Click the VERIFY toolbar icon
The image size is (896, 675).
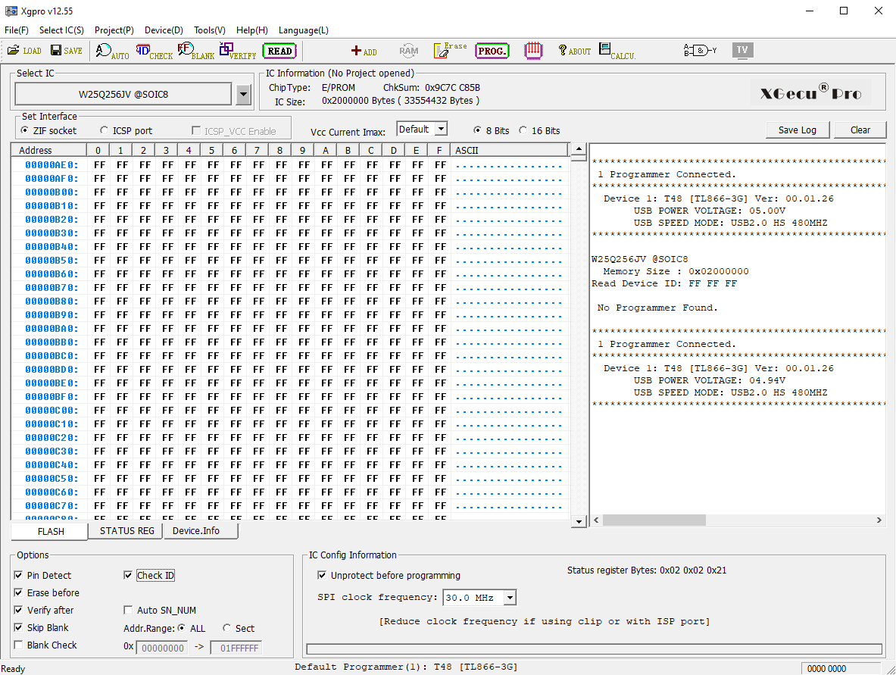[x=238, y=52]
